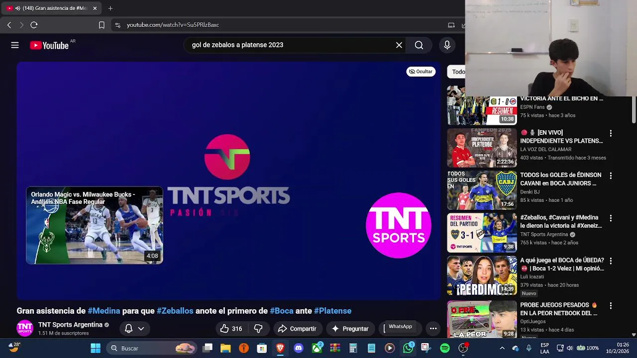Open the Preguntar AI button

pos(350,329)
